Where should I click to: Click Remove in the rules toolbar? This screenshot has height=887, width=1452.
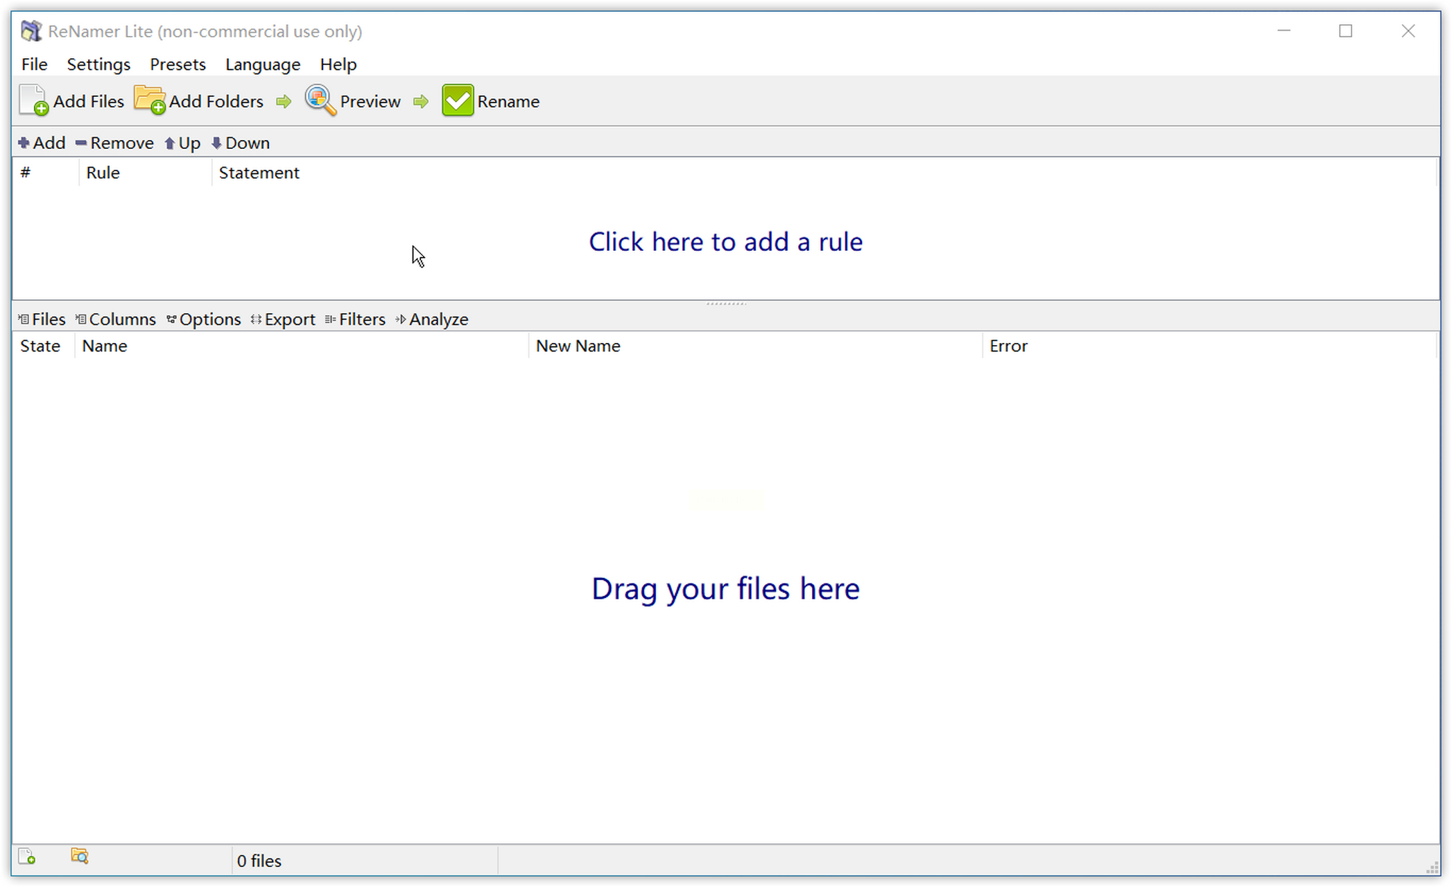coord(114,143)
